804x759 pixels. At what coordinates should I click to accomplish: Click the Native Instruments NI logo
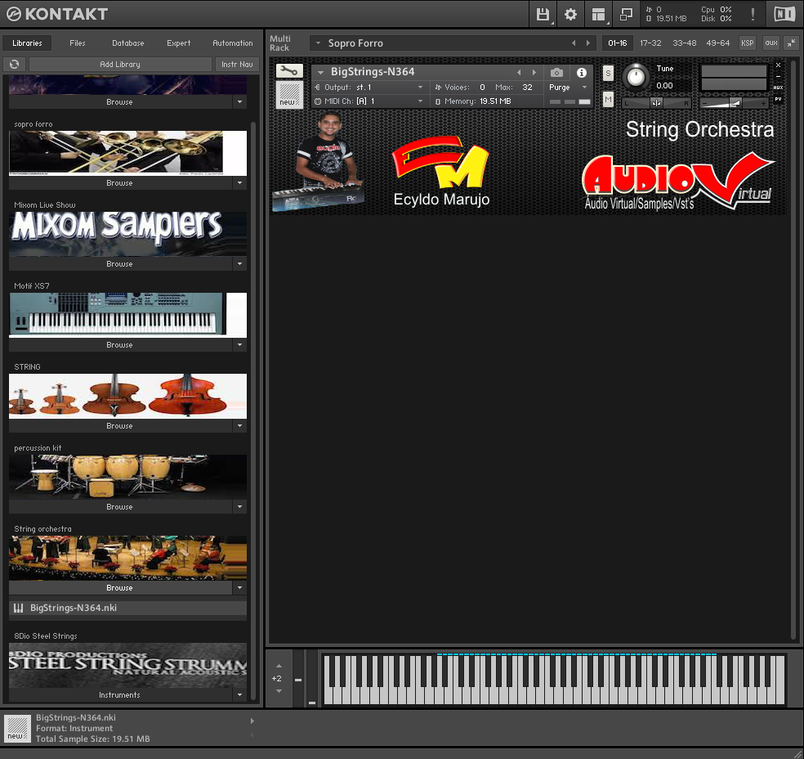point(784,15)
